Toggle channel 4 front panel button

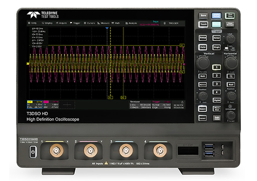217,92
